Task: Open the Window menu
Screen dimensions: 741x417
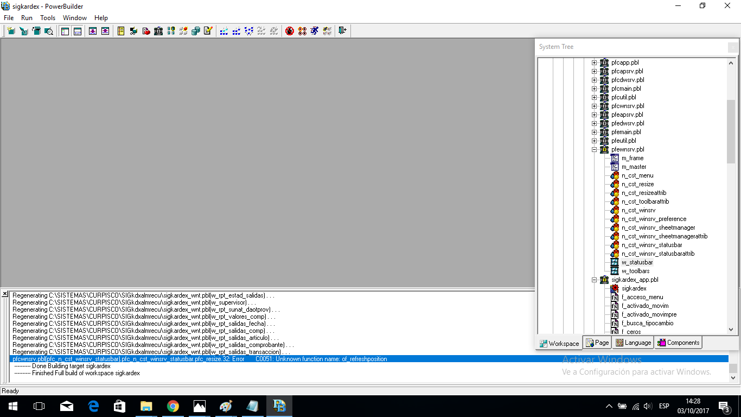Action: coord(75,18)
